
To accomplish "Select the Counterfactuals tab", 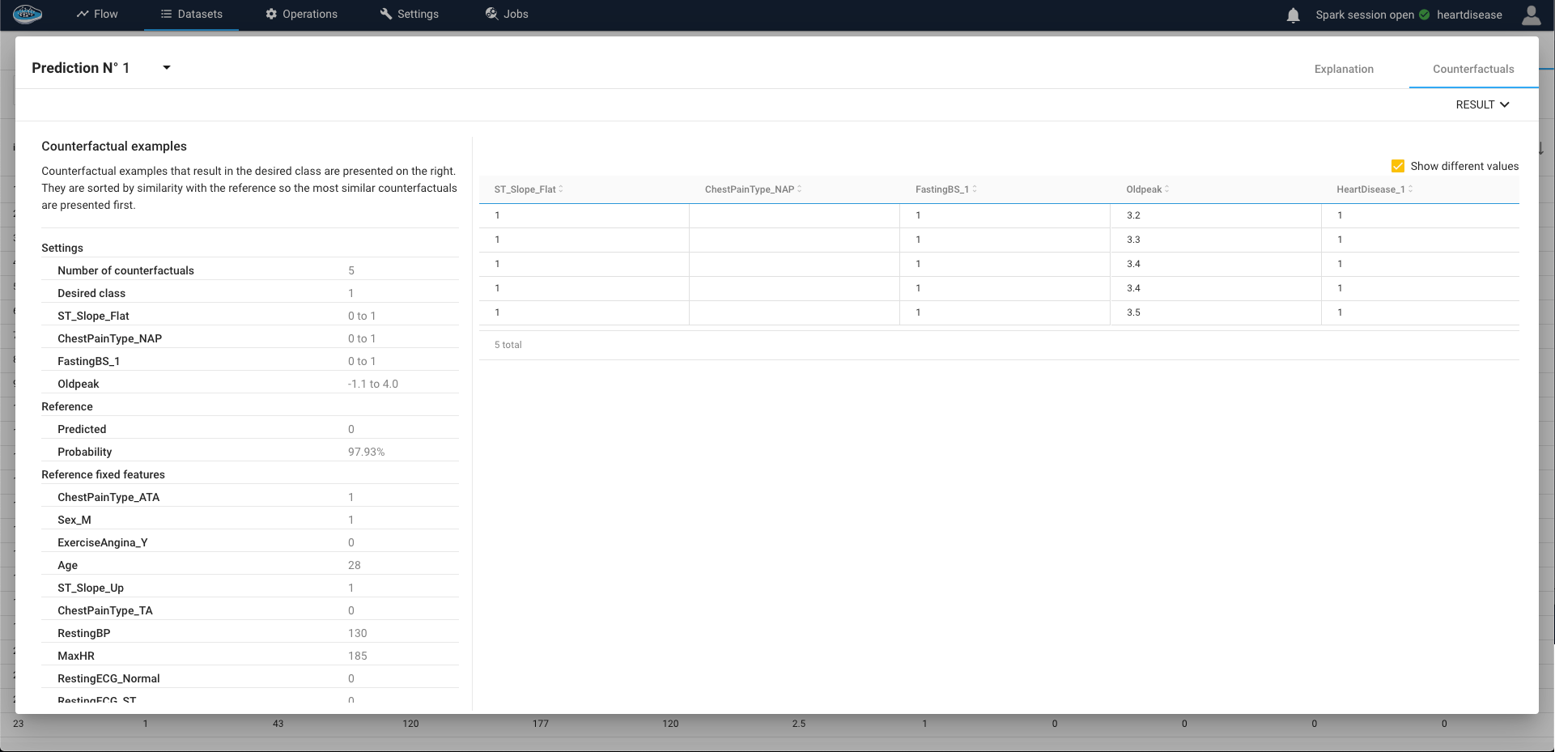I will point(1472,69).
